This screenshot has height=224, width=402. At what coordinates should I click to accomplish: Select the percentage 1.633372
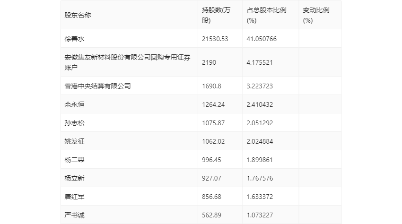(260, 197)
